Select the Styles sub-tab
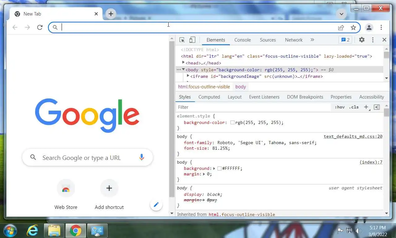This screenshot has width=396, height=238. click(185, 97)
